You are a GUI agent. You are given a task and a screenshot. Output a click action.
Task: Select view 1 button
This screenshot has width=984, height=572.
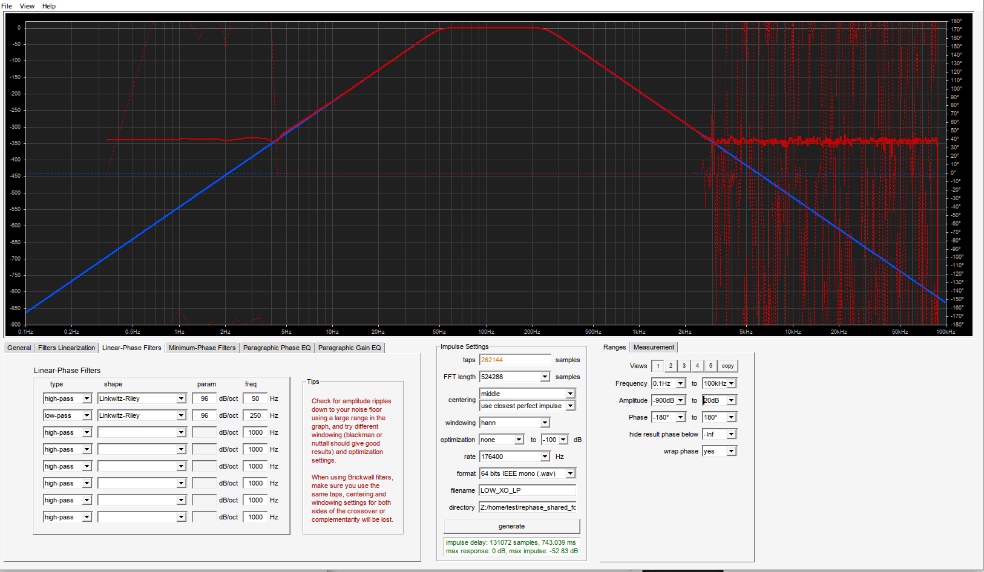(658, 366)
